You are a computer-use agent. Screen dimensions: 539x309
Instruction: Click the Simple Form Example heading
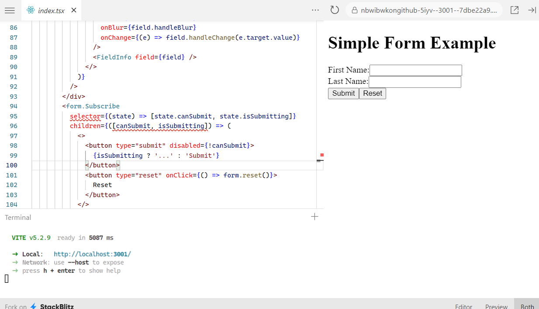point(412,43)
